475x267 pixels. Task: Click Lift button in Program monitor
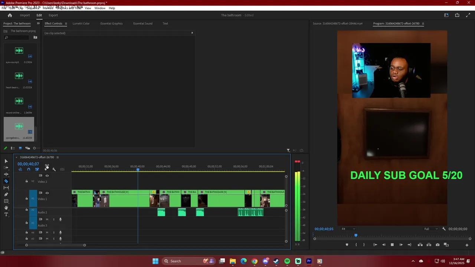[x=420, y=245]
